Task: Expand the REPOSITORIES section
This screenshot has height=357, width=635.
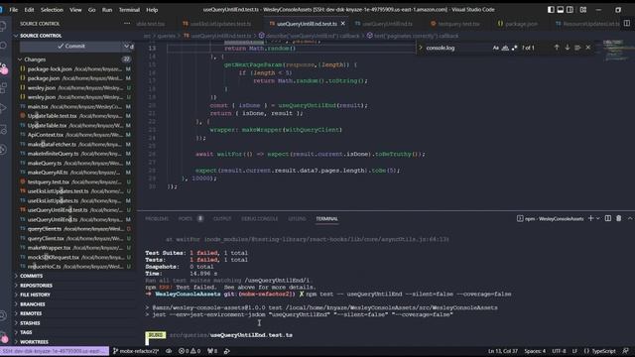Action: point(36,286)
